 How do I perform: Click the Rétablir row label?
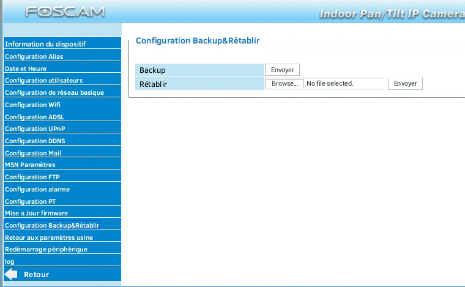pos(154,84)
